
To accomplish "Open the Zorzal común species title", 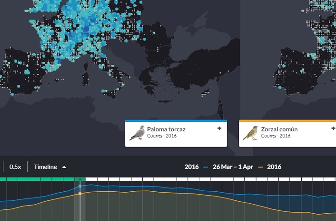I will click(x=279, y=129).
